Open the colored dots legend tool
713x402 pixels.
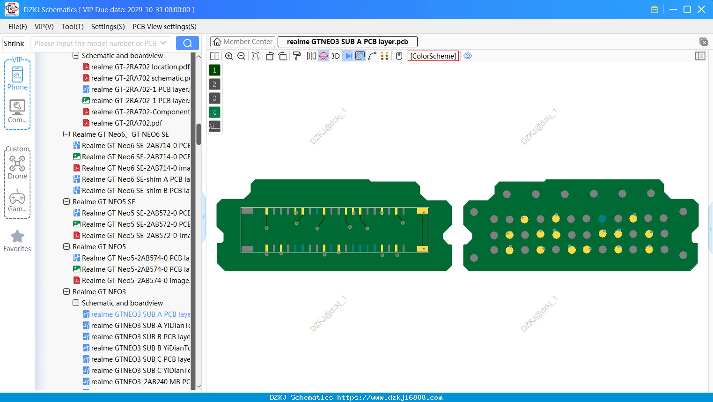click(385, 56)
